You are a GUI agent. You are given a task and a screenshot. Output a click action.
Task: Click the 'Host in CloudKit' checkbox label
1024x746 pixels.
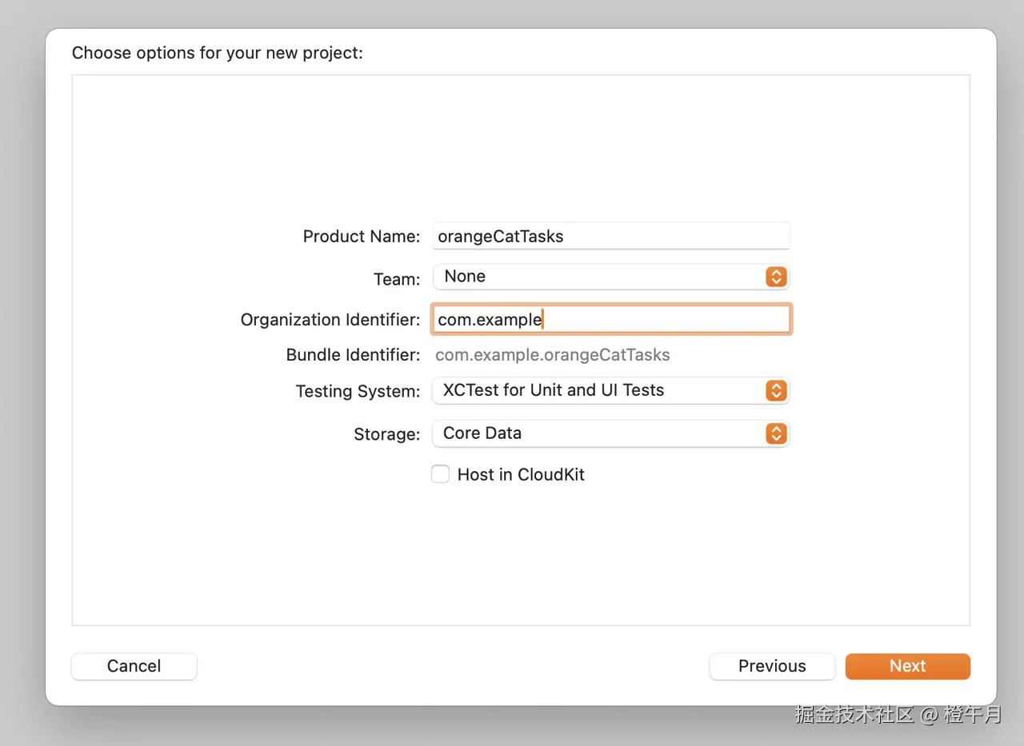click(521, 475)
